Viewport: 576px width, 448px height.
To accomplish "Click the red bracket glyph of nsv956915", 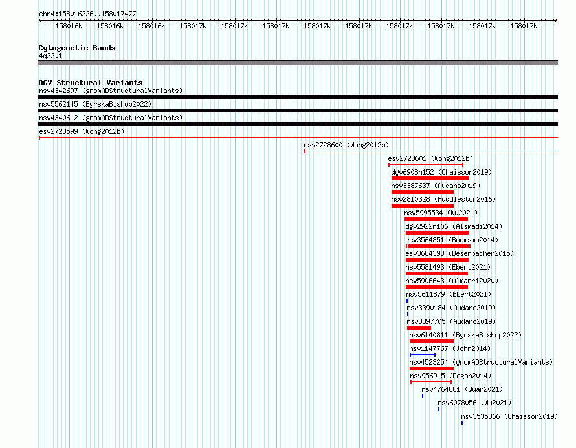I will tap(431, 382).
